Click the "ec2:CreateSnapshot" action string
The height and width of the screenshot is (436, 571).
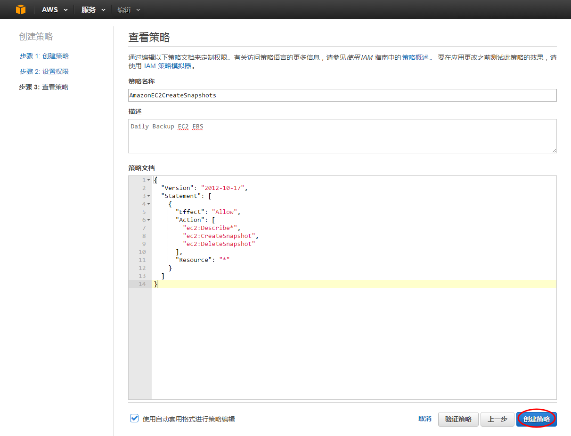point(219,236)
